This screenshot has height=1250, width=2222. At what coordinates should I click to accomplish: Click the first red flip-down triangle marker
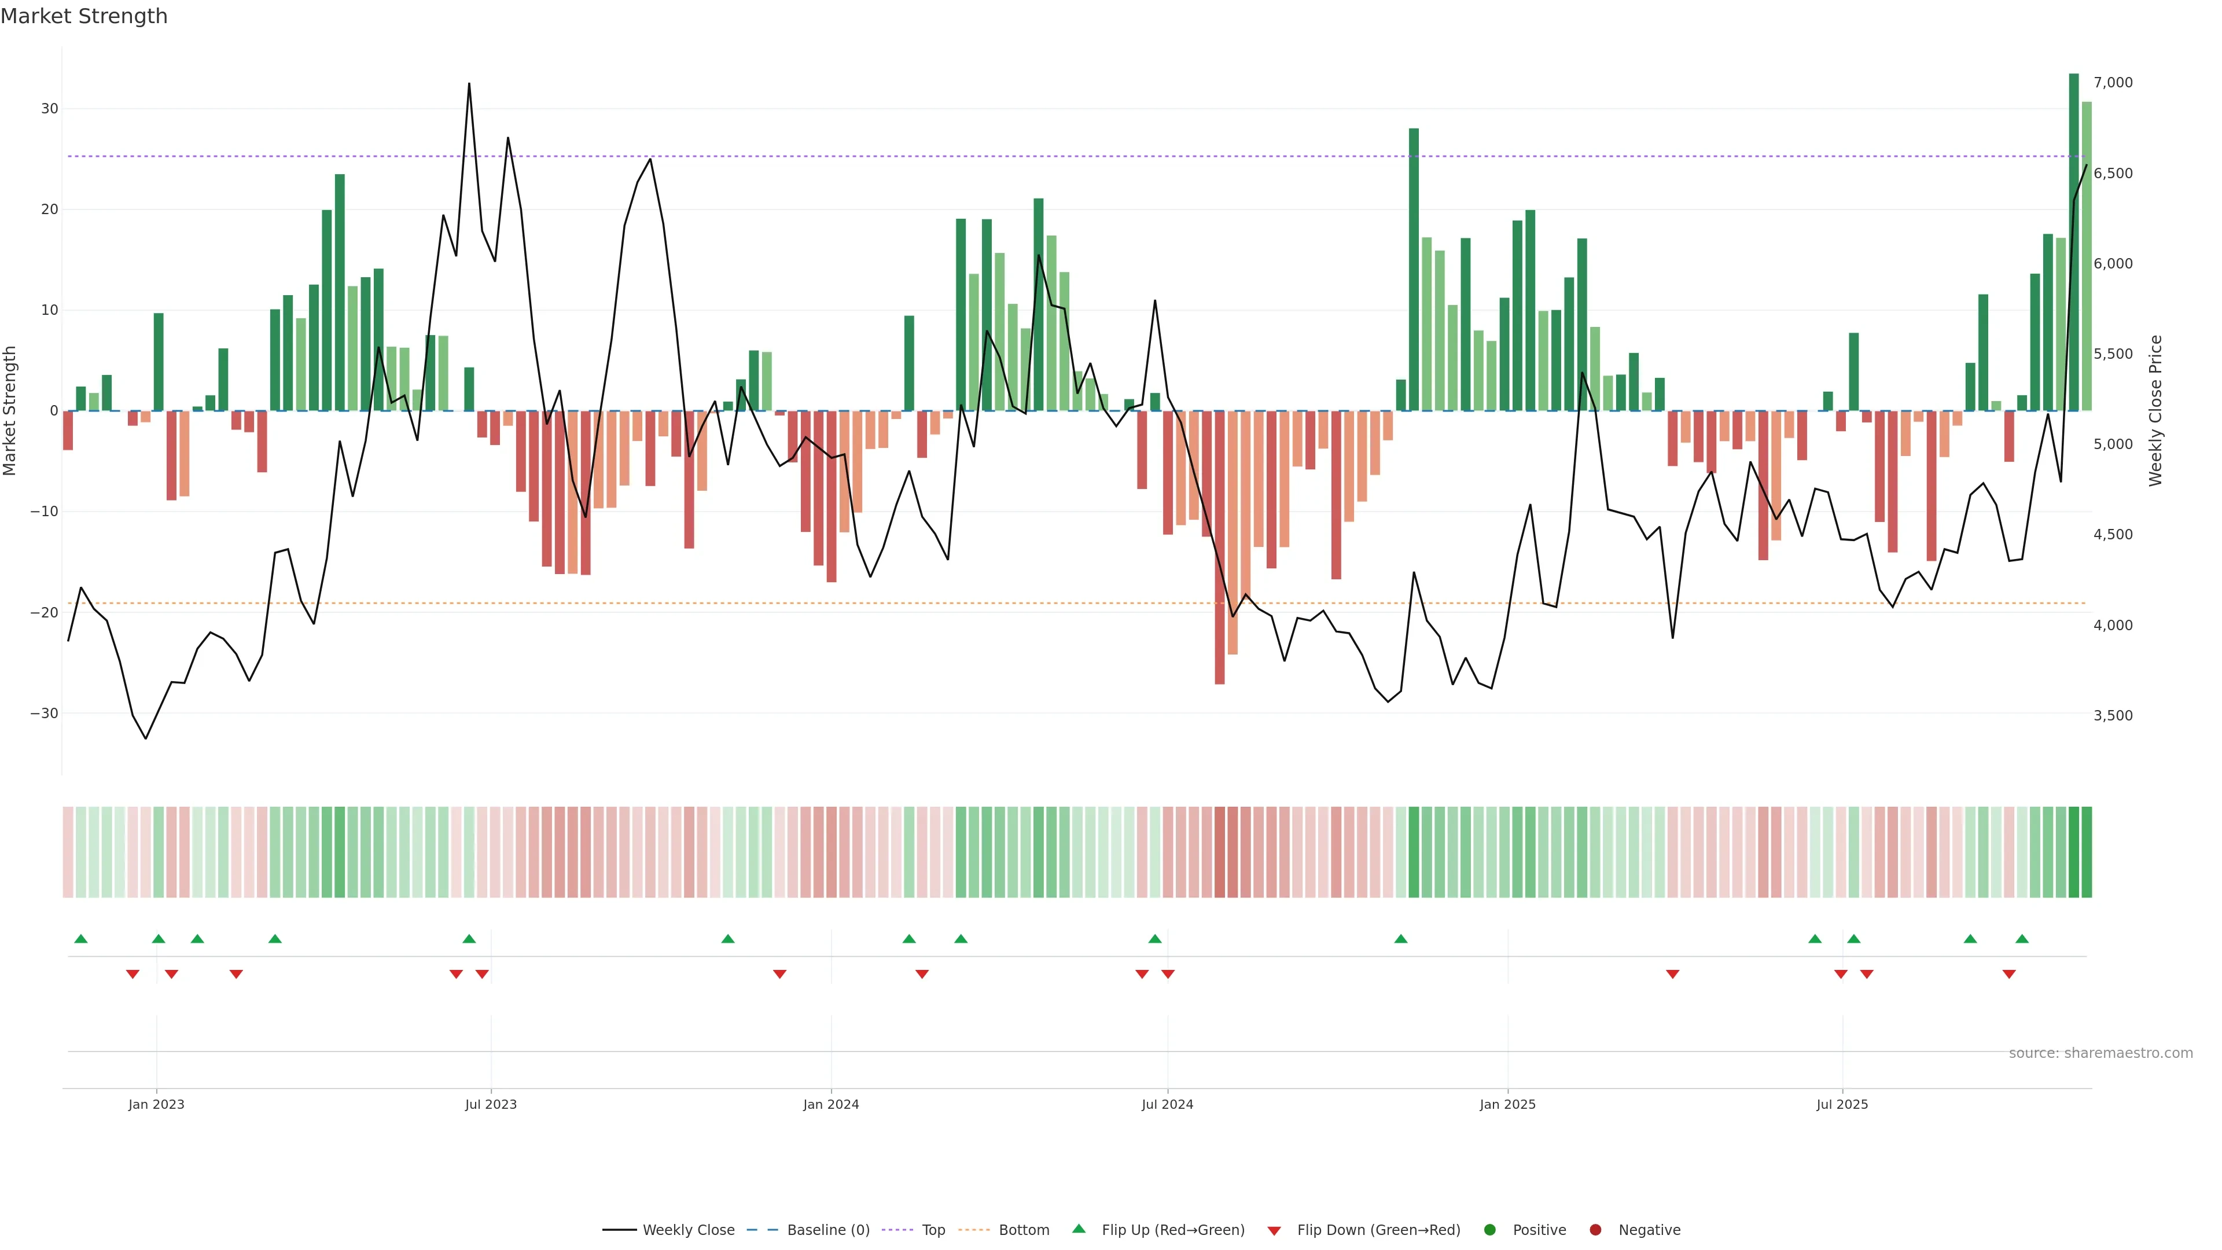click(133, 974)
